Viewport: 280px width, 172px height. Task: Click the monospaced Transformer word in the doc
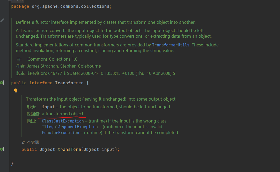[34, 30]
